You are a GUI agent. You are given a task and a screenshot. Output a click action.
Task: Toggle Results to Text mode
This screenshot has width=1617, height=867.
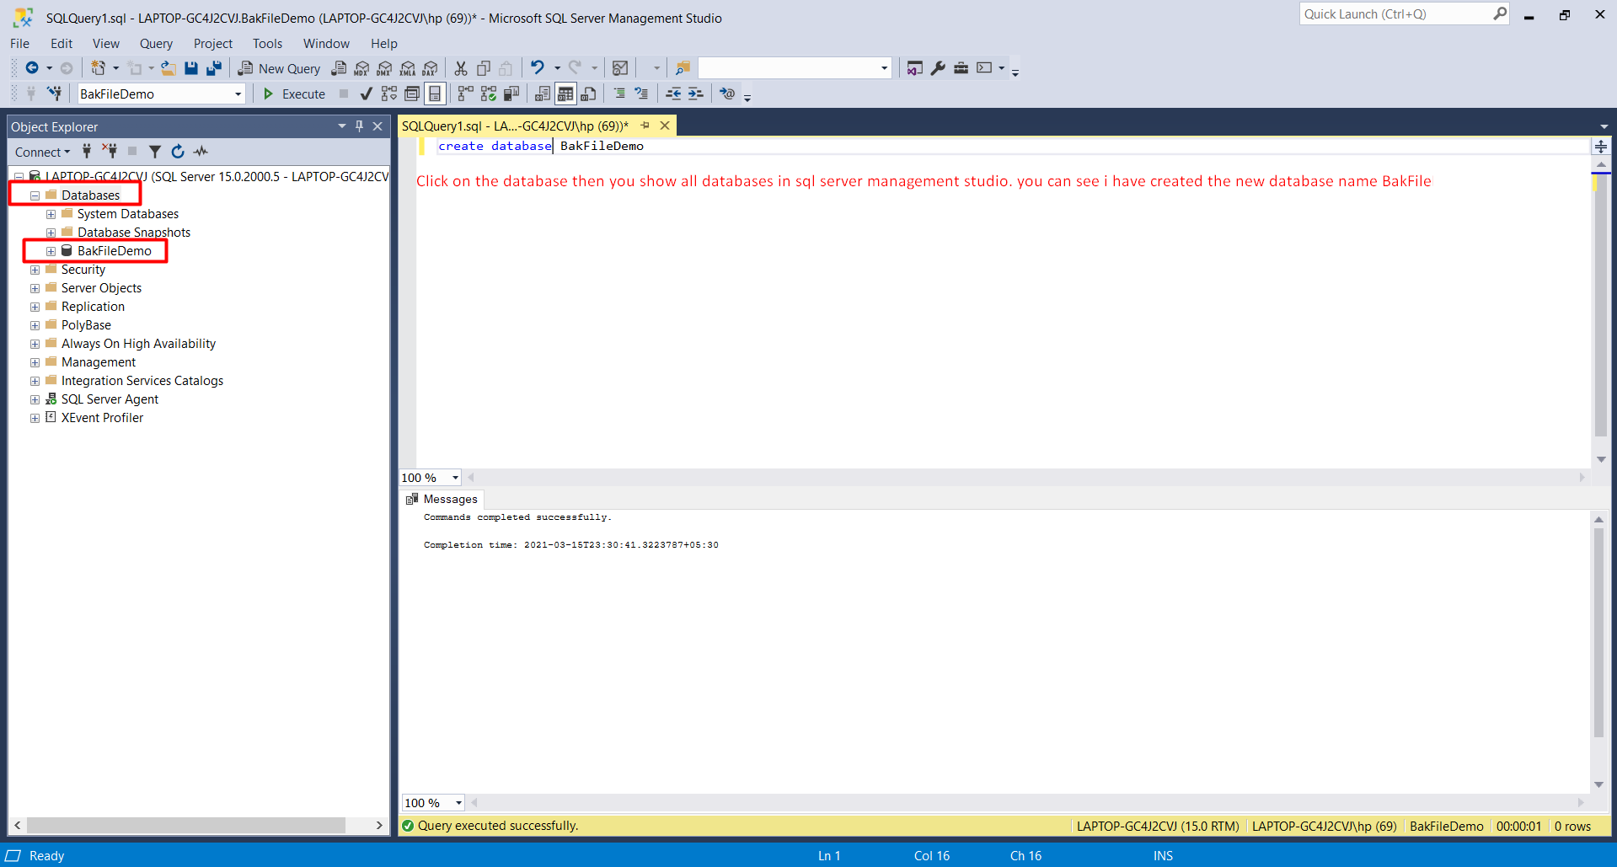coord(543,94)
